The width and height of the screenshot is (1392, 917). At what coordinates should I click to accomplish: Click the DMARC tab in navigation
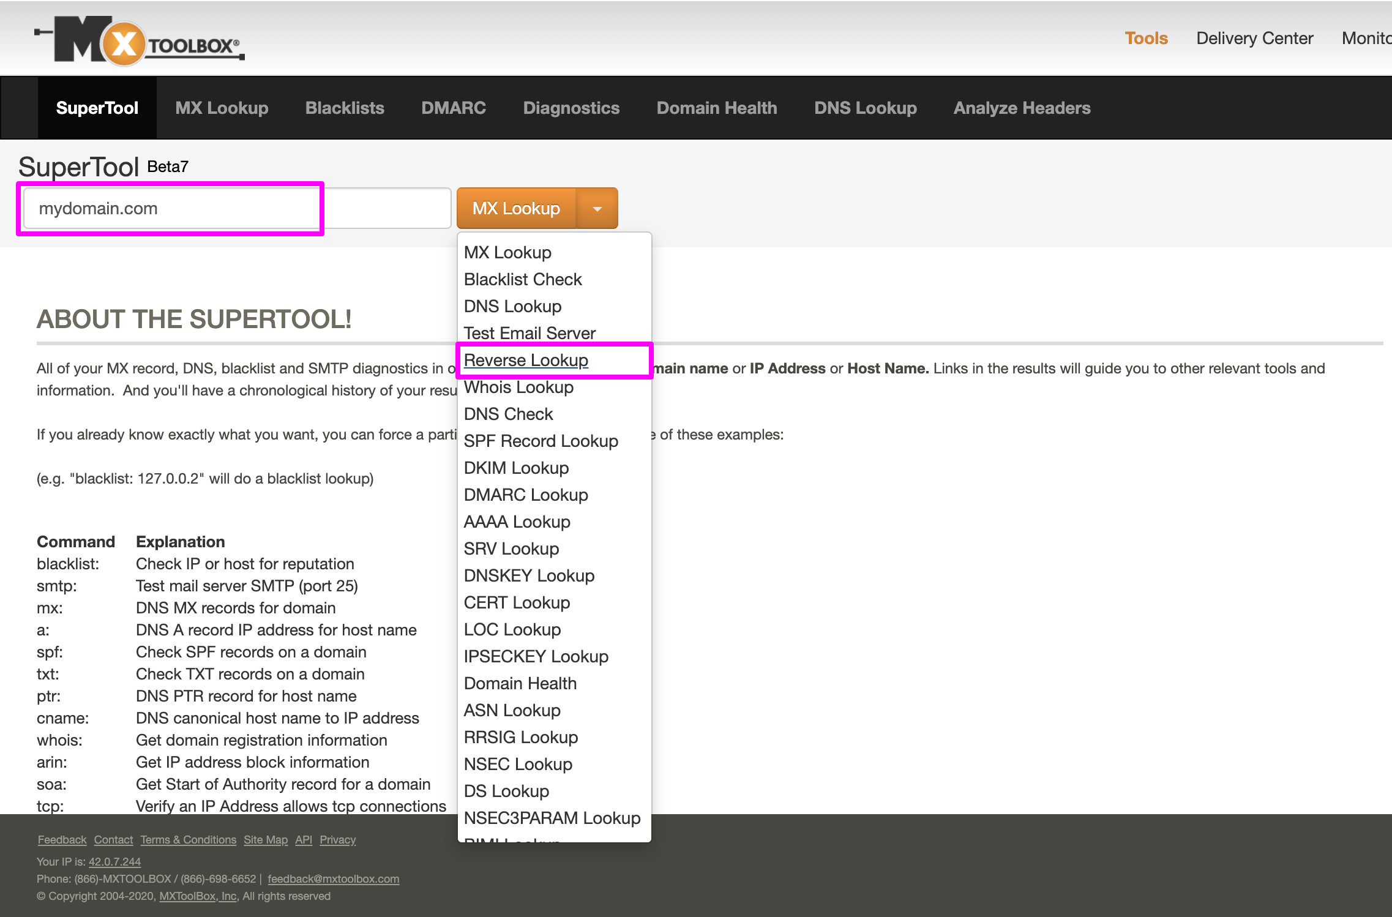[x=452, y=108]
